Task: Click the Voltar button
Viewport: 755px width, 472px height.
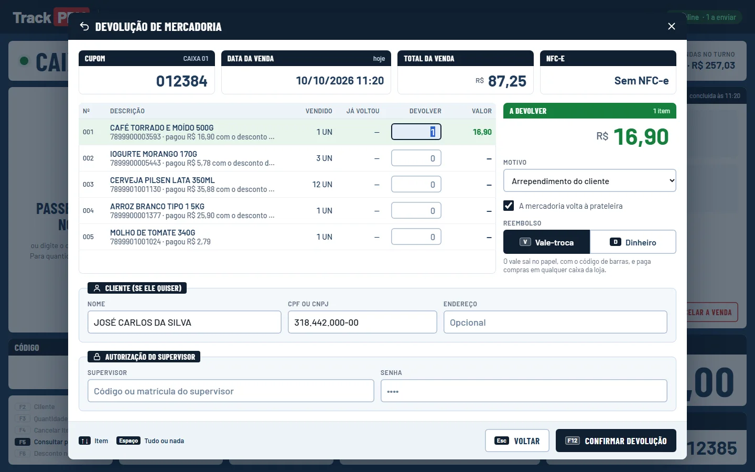Action: tap(517, 441)
